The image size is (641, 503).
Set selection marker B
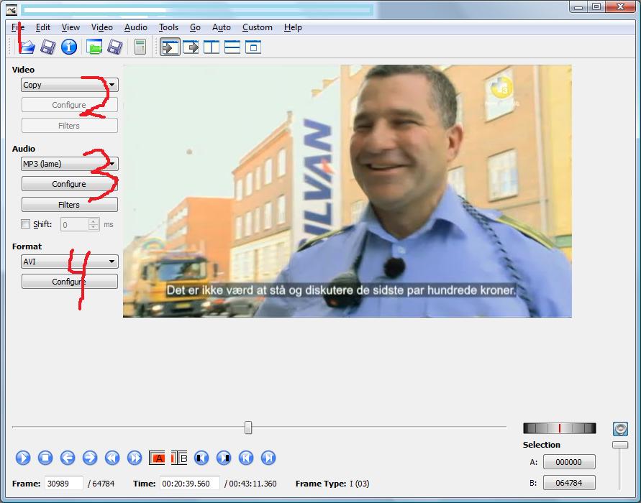pyautogui.click(x=179, y=458)
